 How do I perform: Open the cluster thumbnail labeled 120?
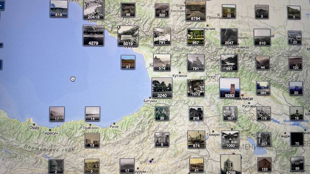click(x=295, y=63)
